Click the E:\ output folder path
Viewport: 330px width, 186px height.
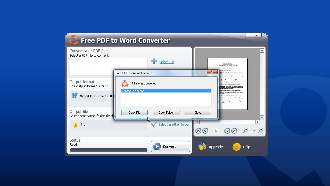click(83, 125)
